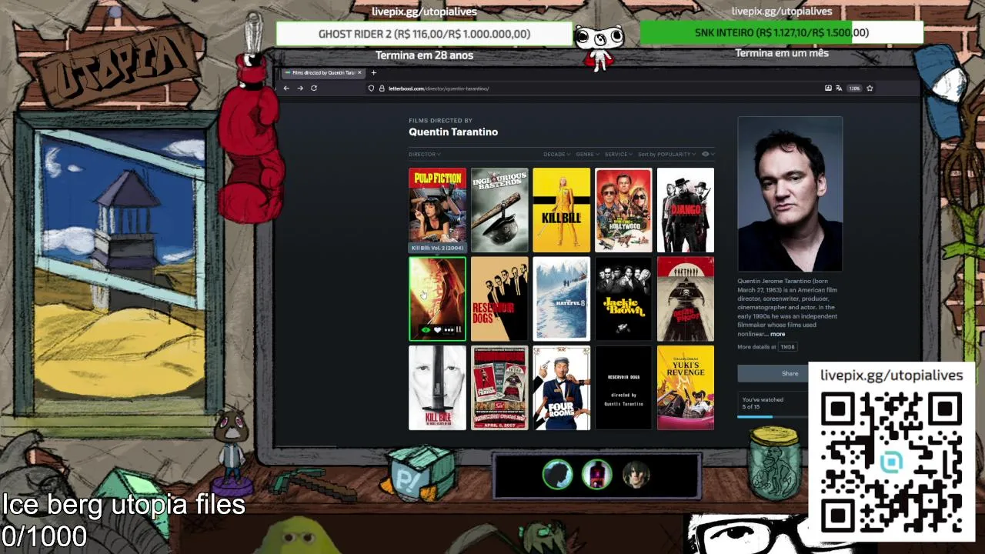Image resolution: width=985 pixels, height=554 pixels.
Task: Click the Kill Bill: Vol. 2 (2004) tooltip label
Action: (x=437, y=248)
